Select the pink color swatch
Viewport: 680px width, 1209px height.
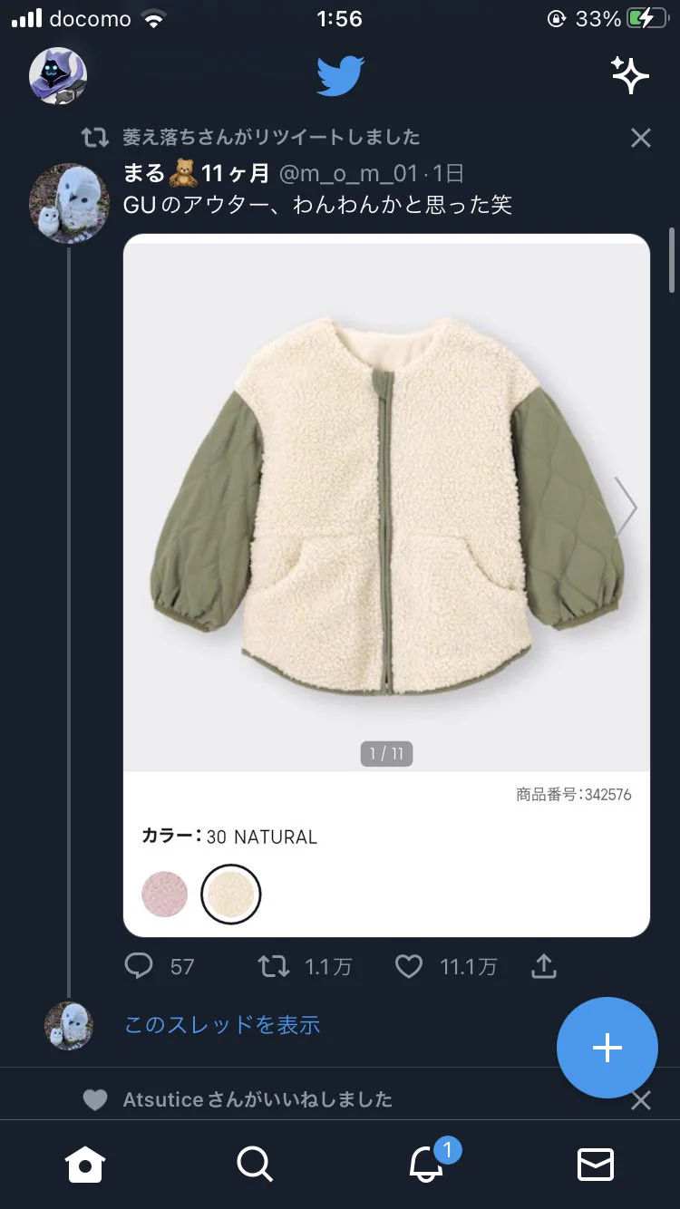pyautogui.click(x=164, y=894)
